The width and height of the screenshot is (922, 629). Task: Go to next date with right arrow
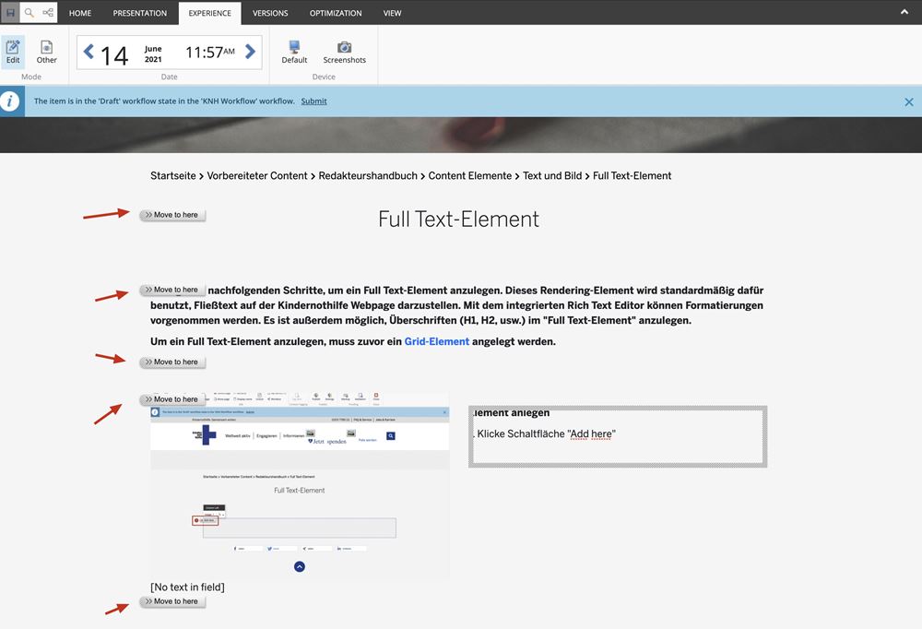pyautogui.click(x=251, y=52)
